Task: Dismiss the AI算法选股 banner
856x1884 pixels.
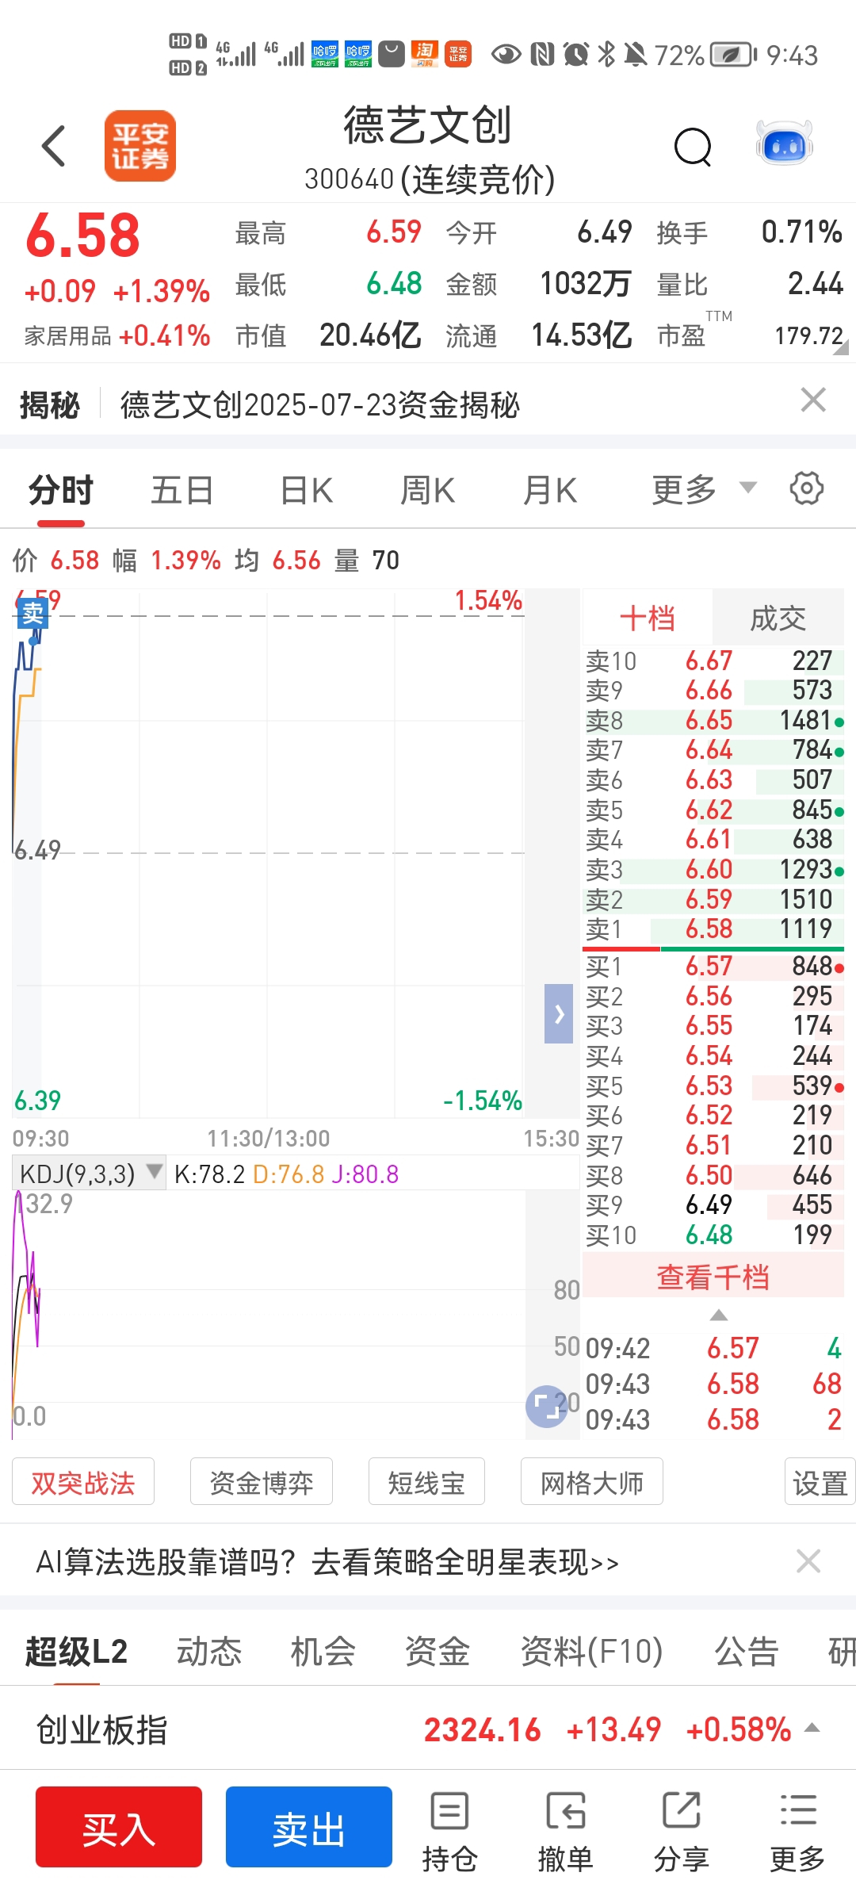Action: click(808, 1561)
